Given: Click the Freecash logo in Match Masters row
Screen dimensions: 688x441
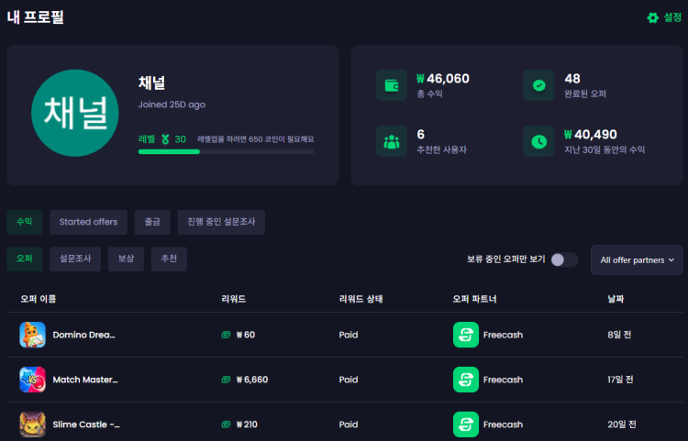Looking at the screenshot, I should [465, 380].
